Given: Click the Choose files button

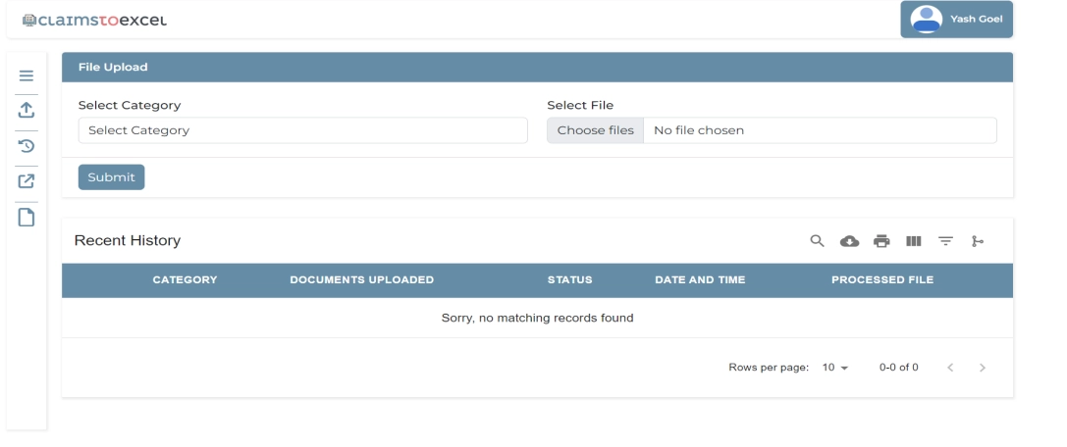Looking at the screenshot, I should pyautogui.click(x=596, y=130).
